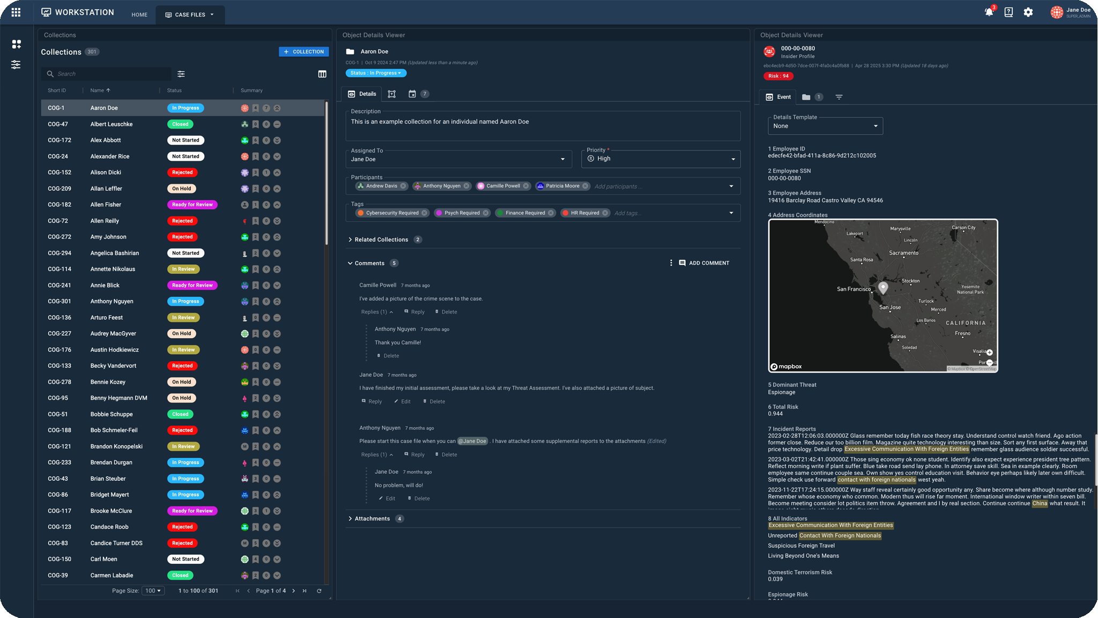The image size is (1098, 618).
Task: Open Jane Doe user avatar menu
Action: point(1057,12)
